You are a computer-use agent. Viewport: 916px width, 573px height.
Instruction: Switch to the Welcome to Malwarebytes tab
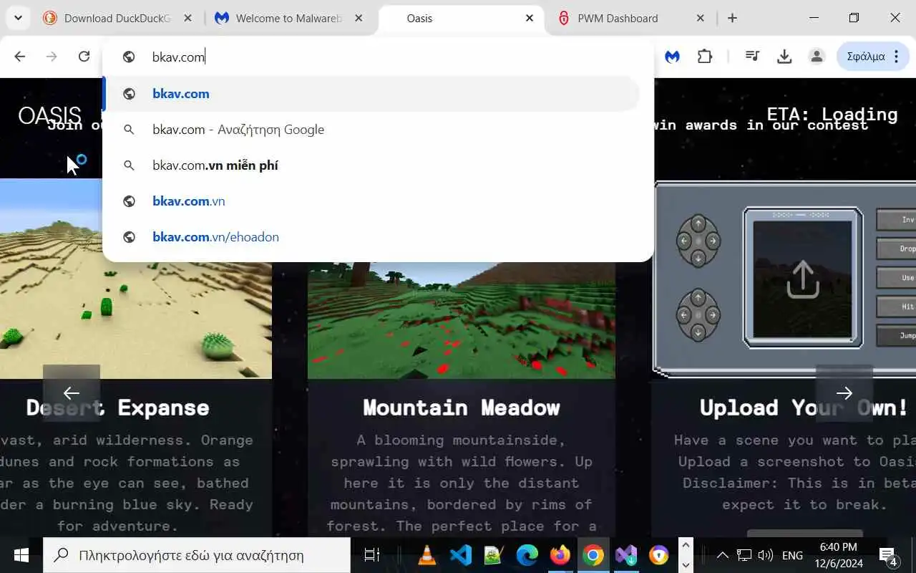pos(289,18)
